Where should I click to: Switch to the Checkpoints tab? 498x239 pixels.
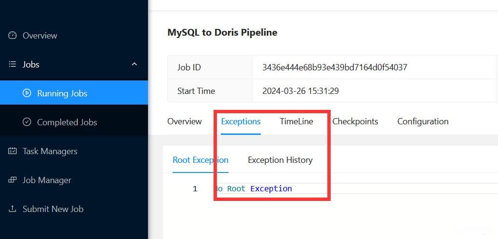click(355, 121)
